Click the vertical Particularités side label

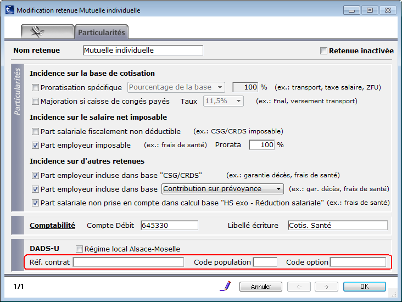(18, 91)
